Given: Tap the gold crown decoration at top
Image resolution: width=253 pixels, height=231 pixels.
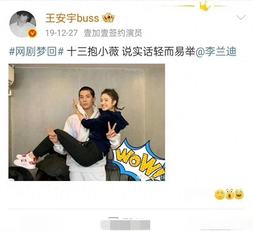Looking at the screenshot, I should [205, 6].
